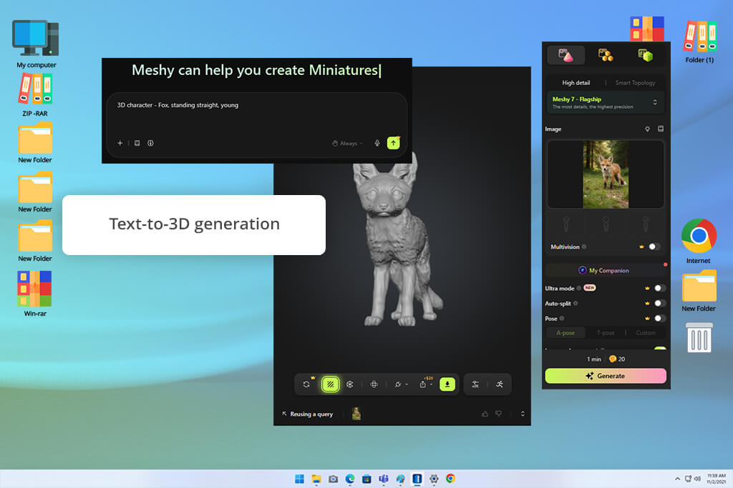The height and width of the screenshot is (488, 733).
Task: Enable the Ultra mode switch
Action: coord(659,288)
